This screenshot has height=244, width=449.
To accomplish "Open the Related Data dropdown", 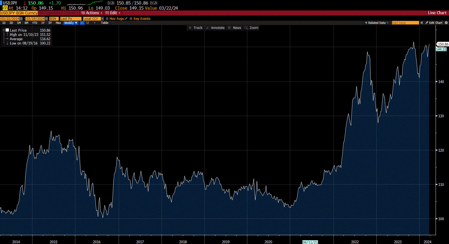I will click(x=376, y=23).
